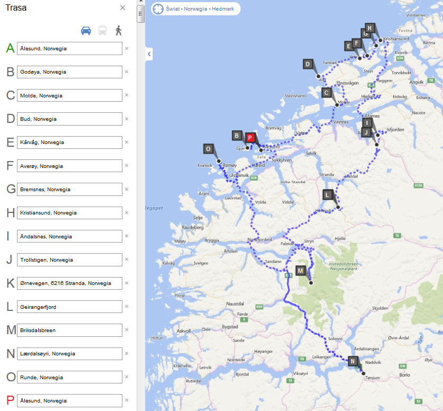The image size is (443, 411).
Task: Click map marker D near Bud
Action: pos(308,64)
